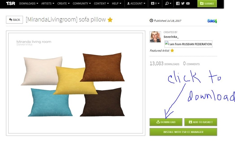
Task: Expand the Account dropdown
Action: point(136,4)
